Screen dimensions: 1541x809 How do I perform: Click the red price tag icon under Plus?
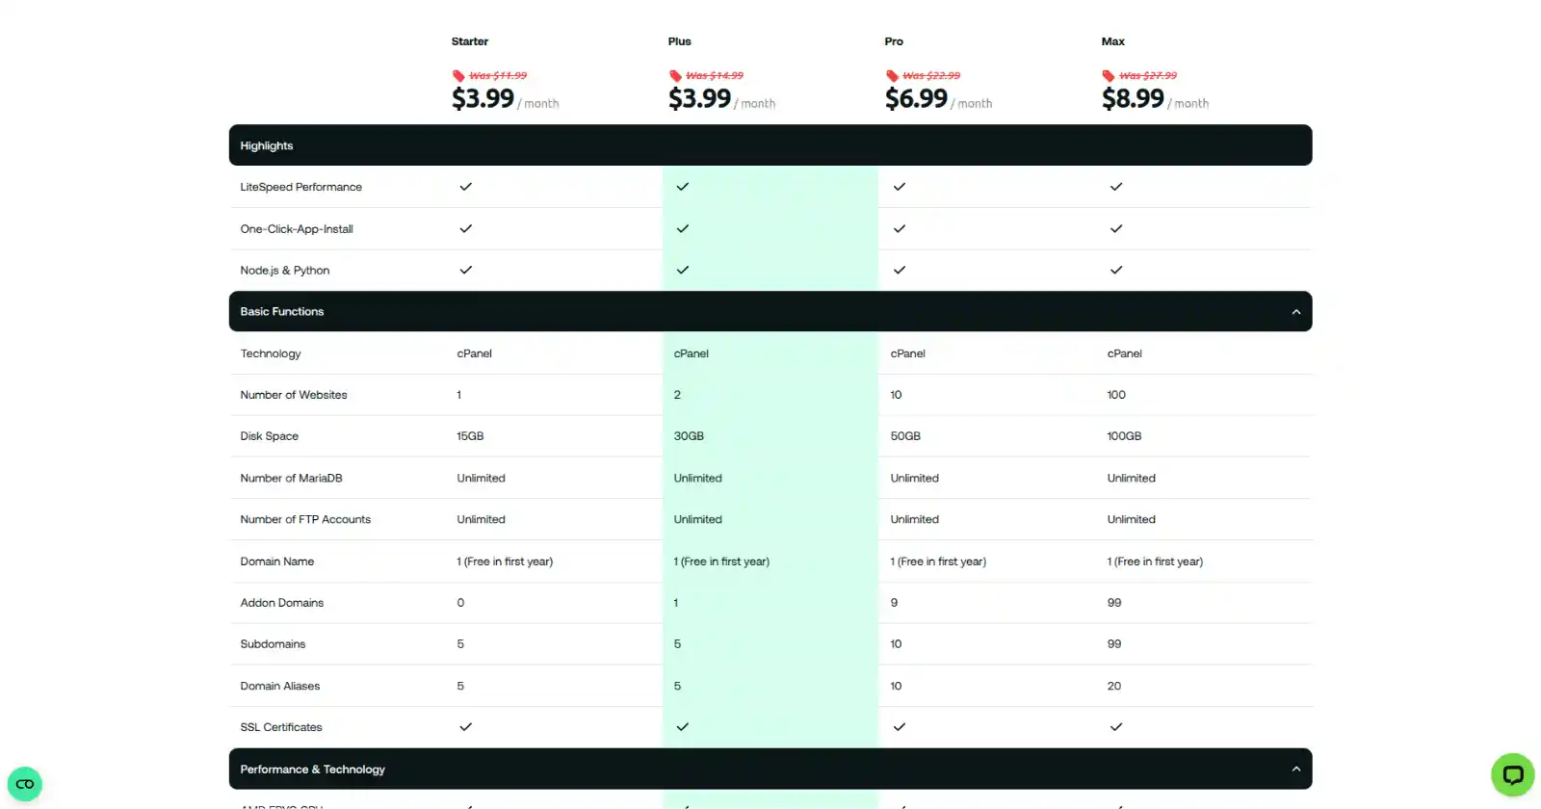coord(675,75)
